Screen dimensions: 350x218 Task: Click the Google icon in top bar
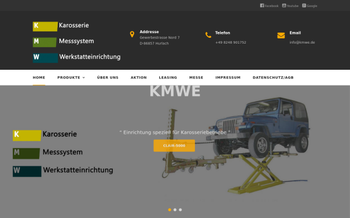(x=304, y=6)
